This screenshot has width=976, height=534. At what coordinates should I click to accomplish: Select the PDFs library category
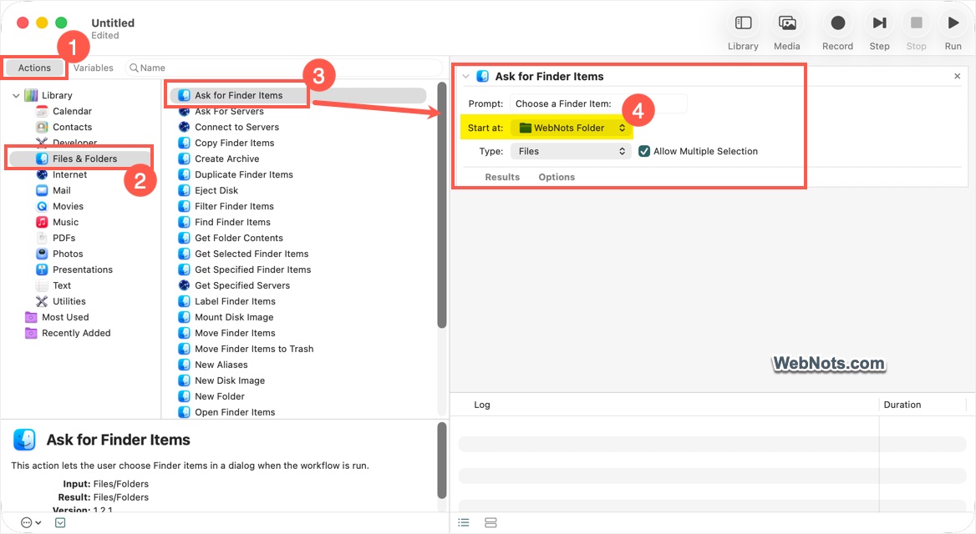point(64,238)
